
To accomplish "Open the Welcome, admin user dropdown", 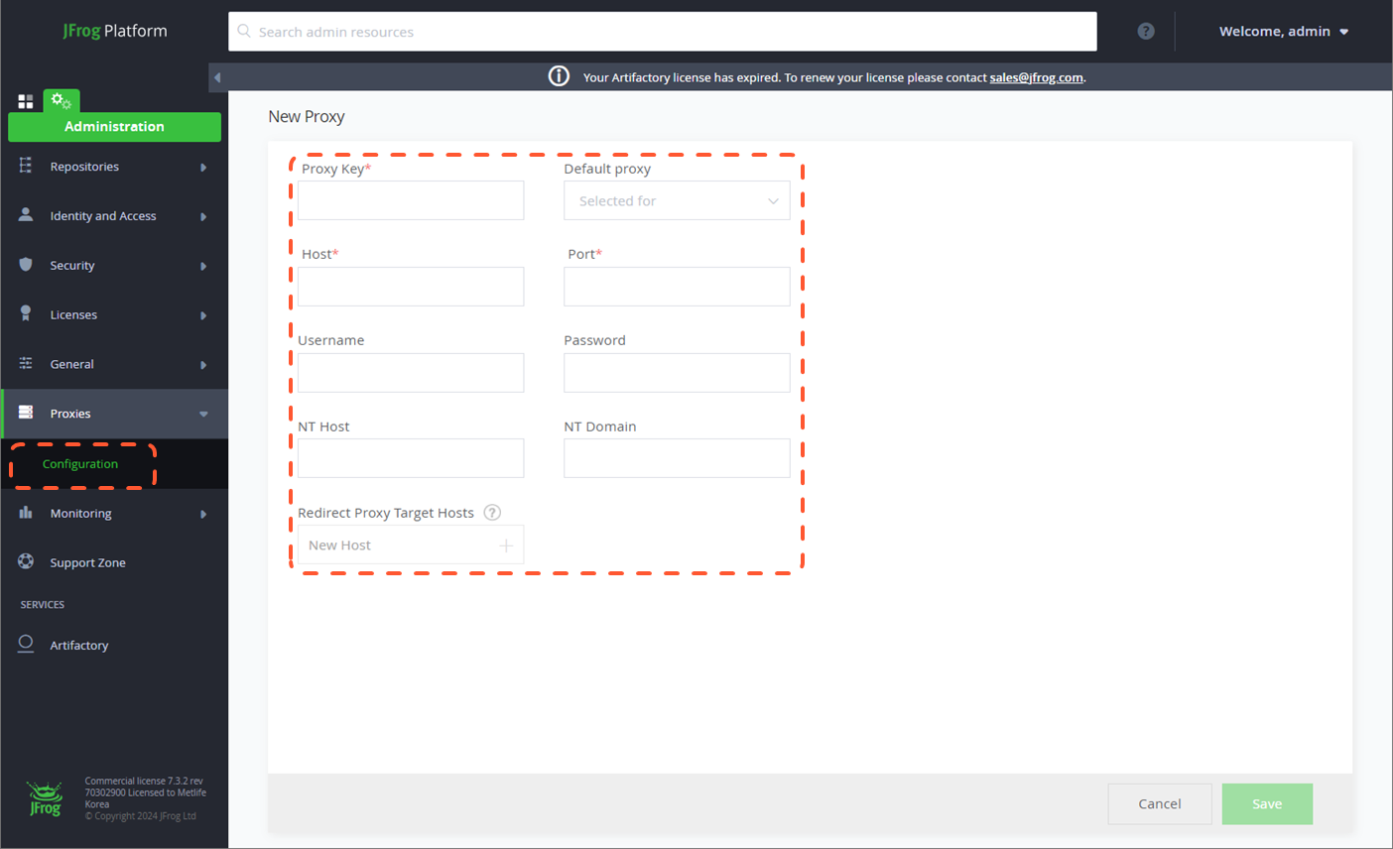I will [1283, 32].
